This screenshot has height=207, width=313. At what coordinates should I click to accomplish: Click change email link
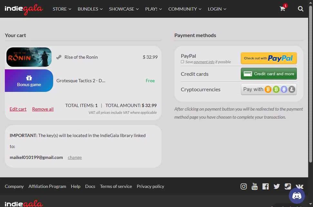(x=75, y=157)
